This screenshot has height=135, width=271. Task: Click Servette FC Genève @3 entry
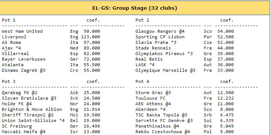tap(164, 120)
